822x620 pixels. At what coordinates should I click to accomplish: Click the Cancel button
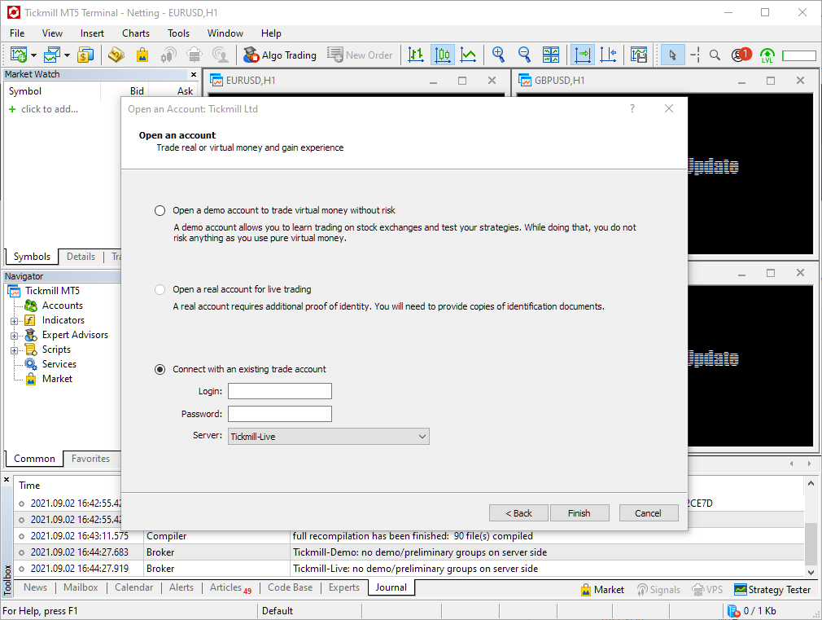click(649, 513)
